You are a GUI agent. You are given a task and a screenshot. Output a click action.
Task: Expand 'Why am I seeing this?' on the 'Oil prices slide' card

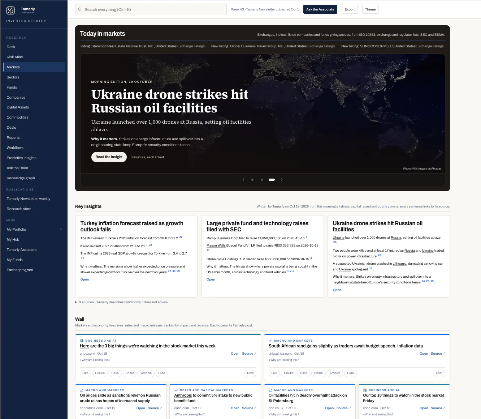(95, 414)
